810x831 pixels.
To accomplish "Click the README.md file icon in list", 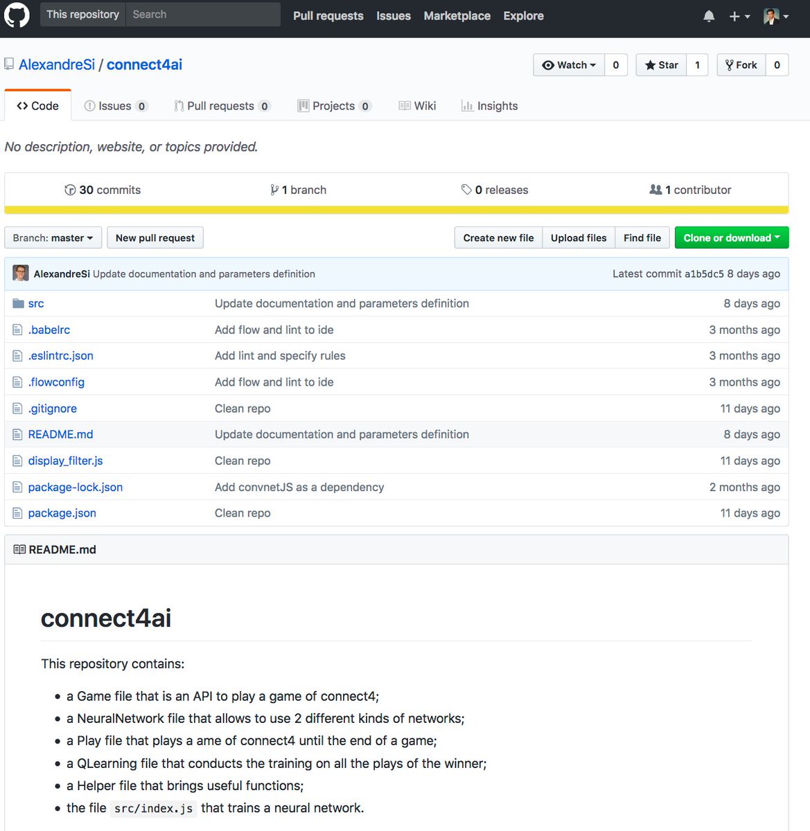I will click(18, 434).
